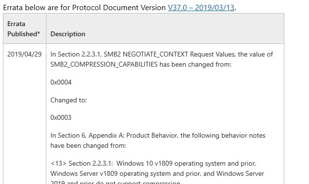Click the NEGOTIATE_CONTEXT word in the description
Image resolution: width=309 pixels, height=184 pixels.
tap(155, 54)
